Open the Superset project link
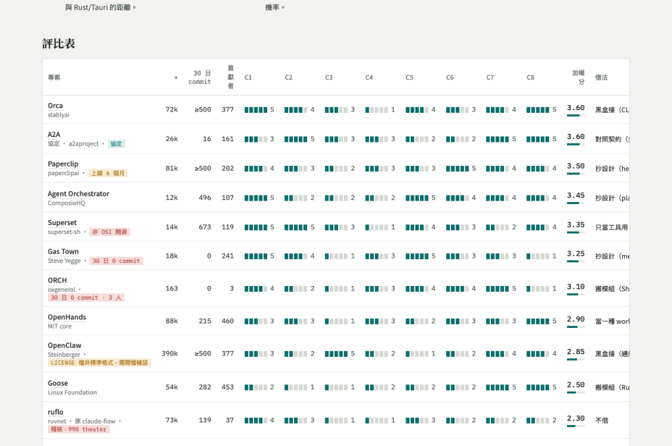Image resolution: width=672 pixels, height=446 pixels. click(62, 223)
